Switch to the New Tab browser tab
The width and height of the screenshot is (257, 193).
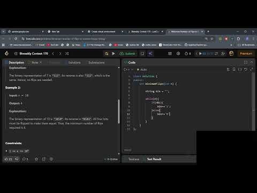click(65, 32)
